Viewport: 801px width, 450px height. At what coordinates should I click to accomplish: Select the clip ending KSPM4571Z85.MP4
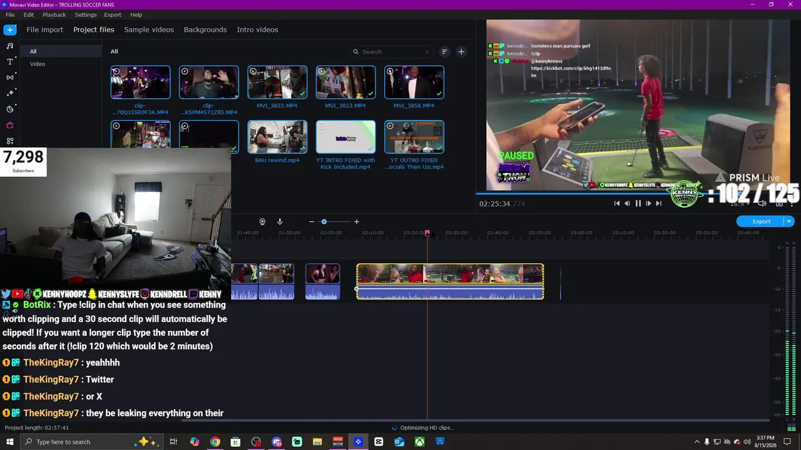tap(208, 82)
